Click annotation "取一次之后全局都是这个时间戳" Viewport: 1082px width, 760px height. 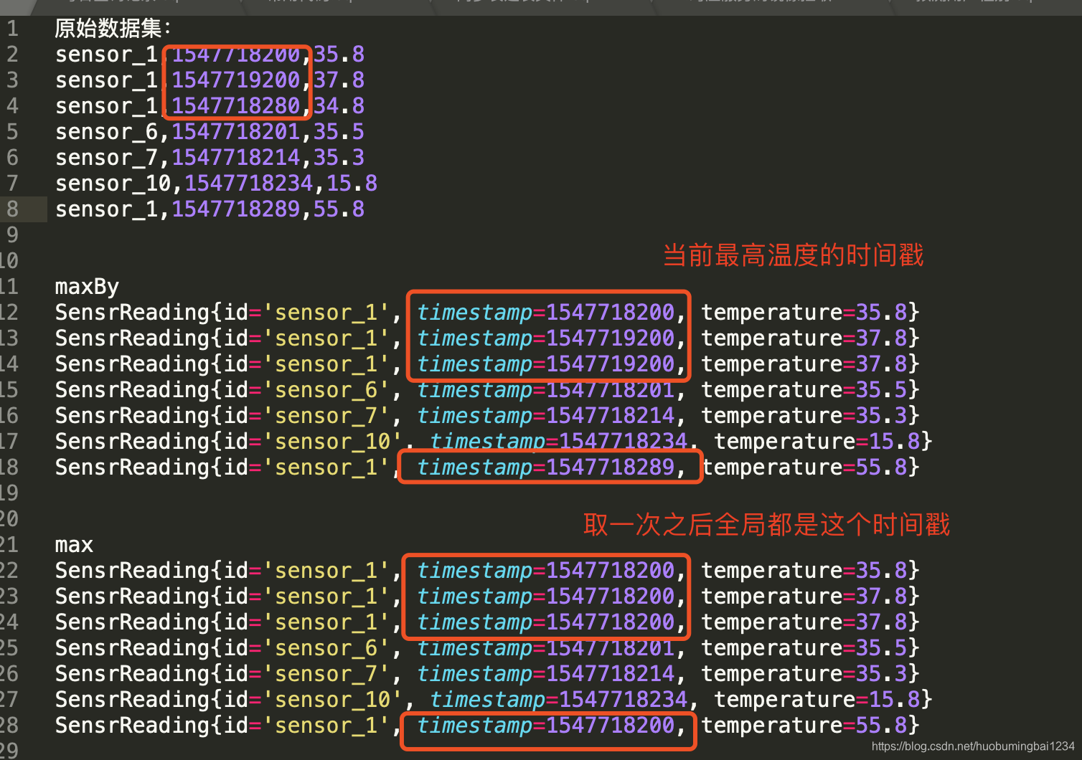pyautogui.click(x=767, y=525)
